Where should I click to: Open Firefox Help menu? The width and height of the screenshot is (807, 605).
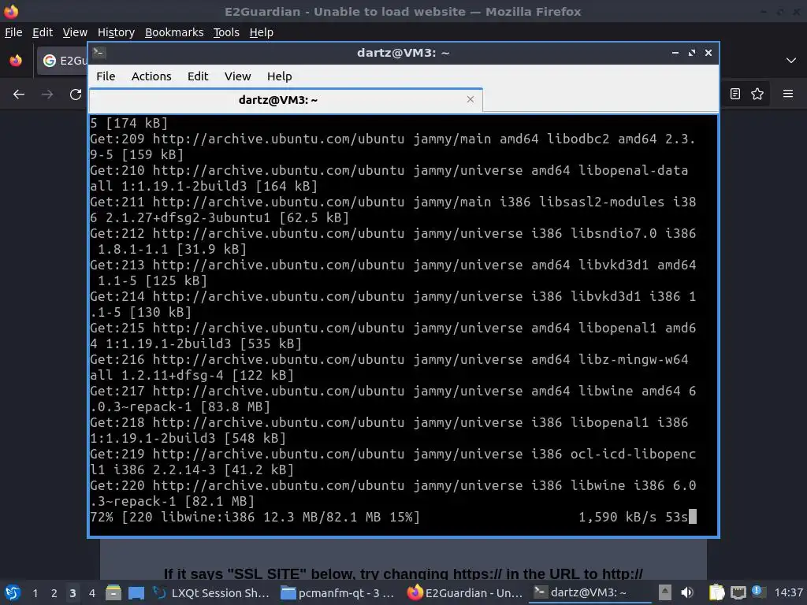261,32
